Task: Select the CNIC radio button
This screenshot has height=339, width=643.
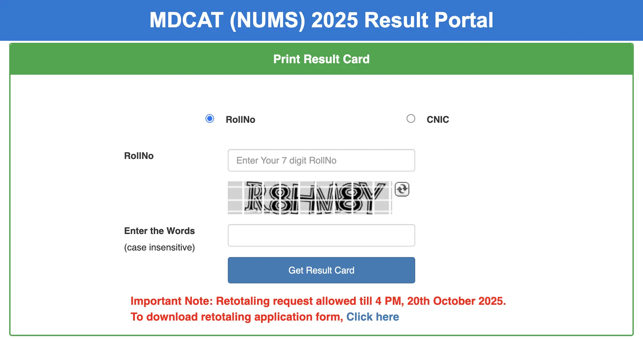Action: 411,118
